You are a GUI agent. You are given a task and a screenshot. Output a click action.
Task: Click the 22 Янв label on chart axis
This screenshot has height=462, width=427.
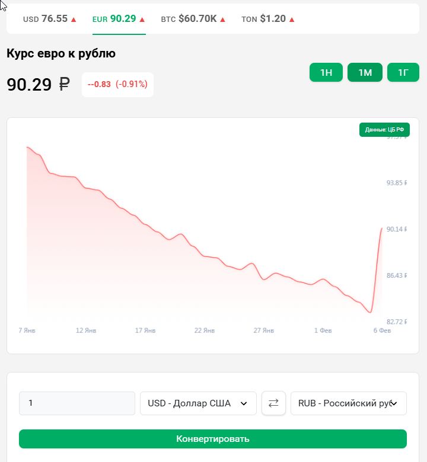pos(205,331)
